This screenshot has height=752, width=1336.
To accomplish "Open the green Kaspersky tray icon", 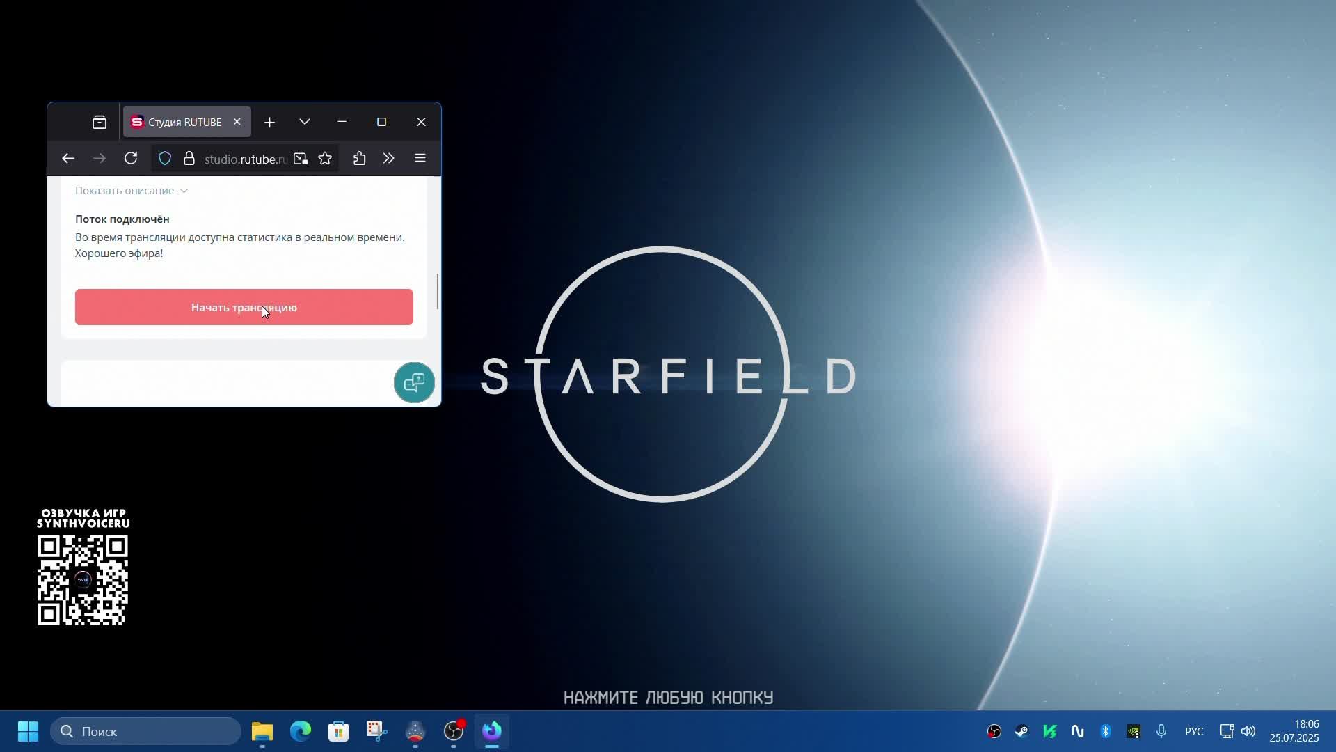I will coord(1050,731).
